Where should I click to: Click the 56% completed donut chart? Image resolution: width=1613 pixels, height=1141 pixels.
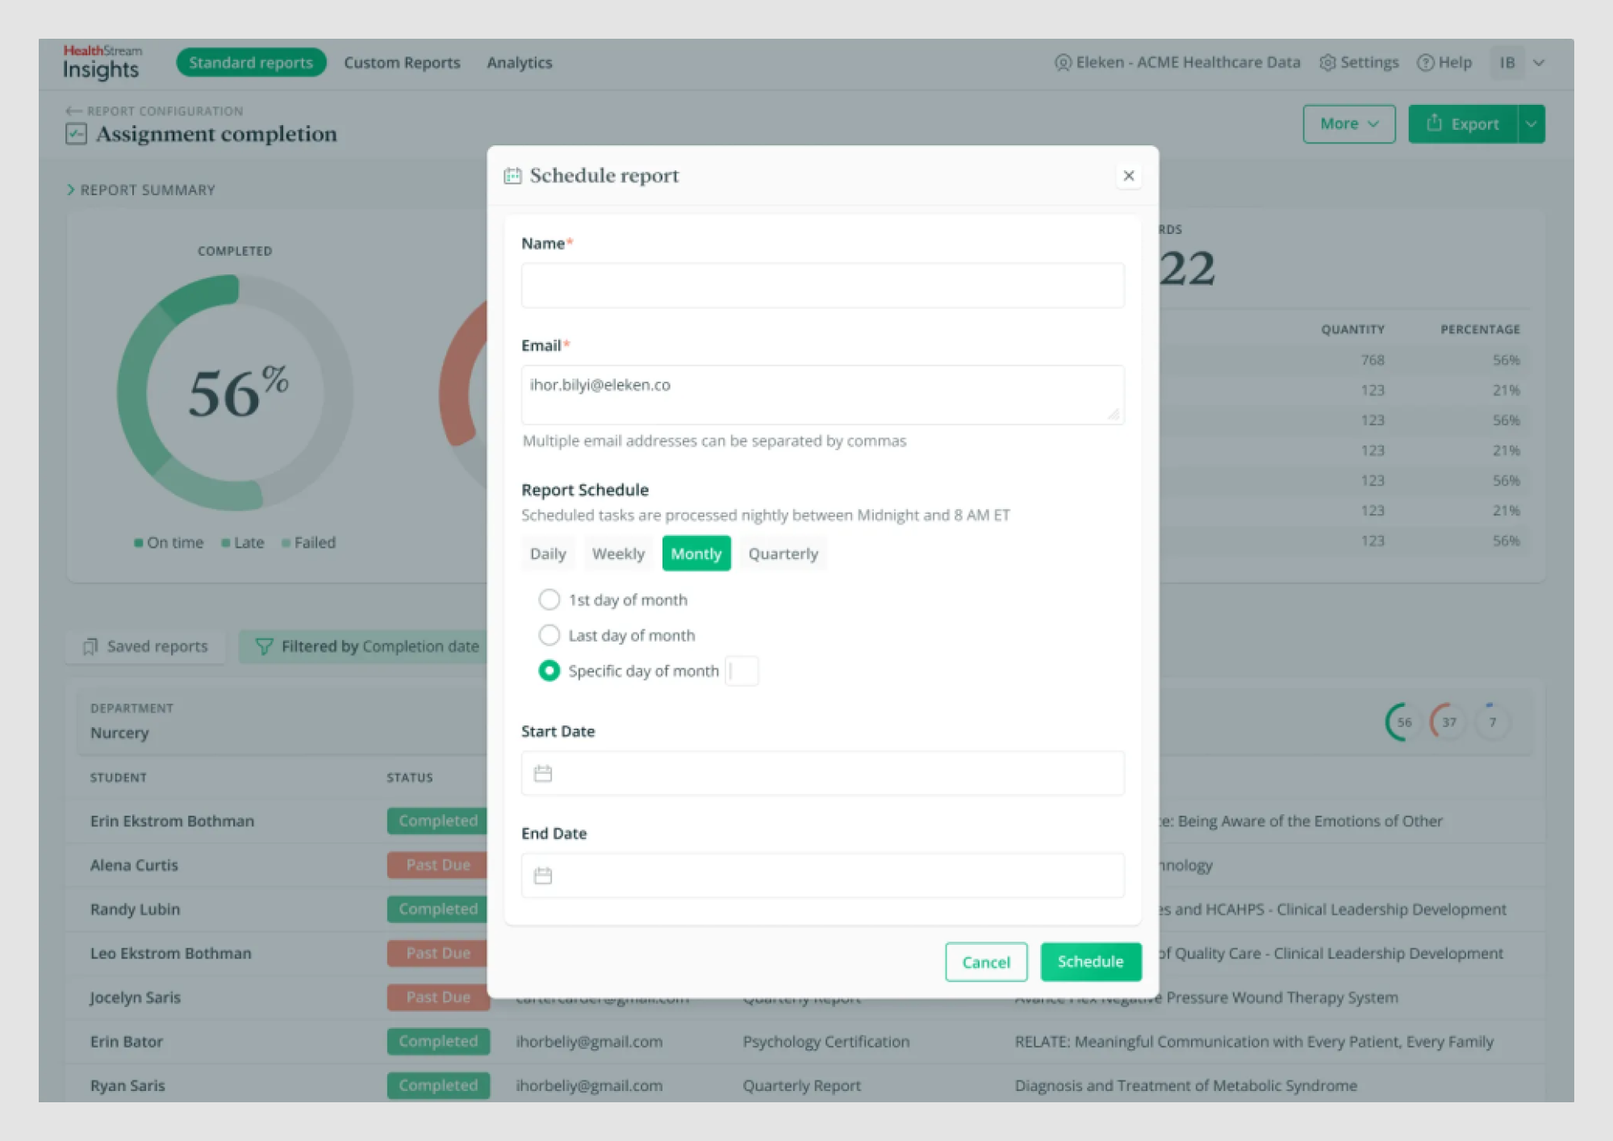(236, 392)
